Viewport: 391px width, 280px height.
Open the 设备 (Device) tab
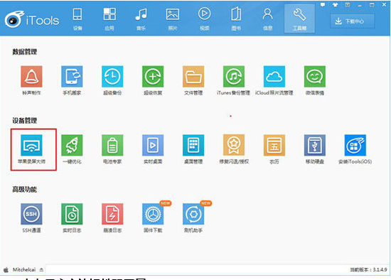pos(77,19)
